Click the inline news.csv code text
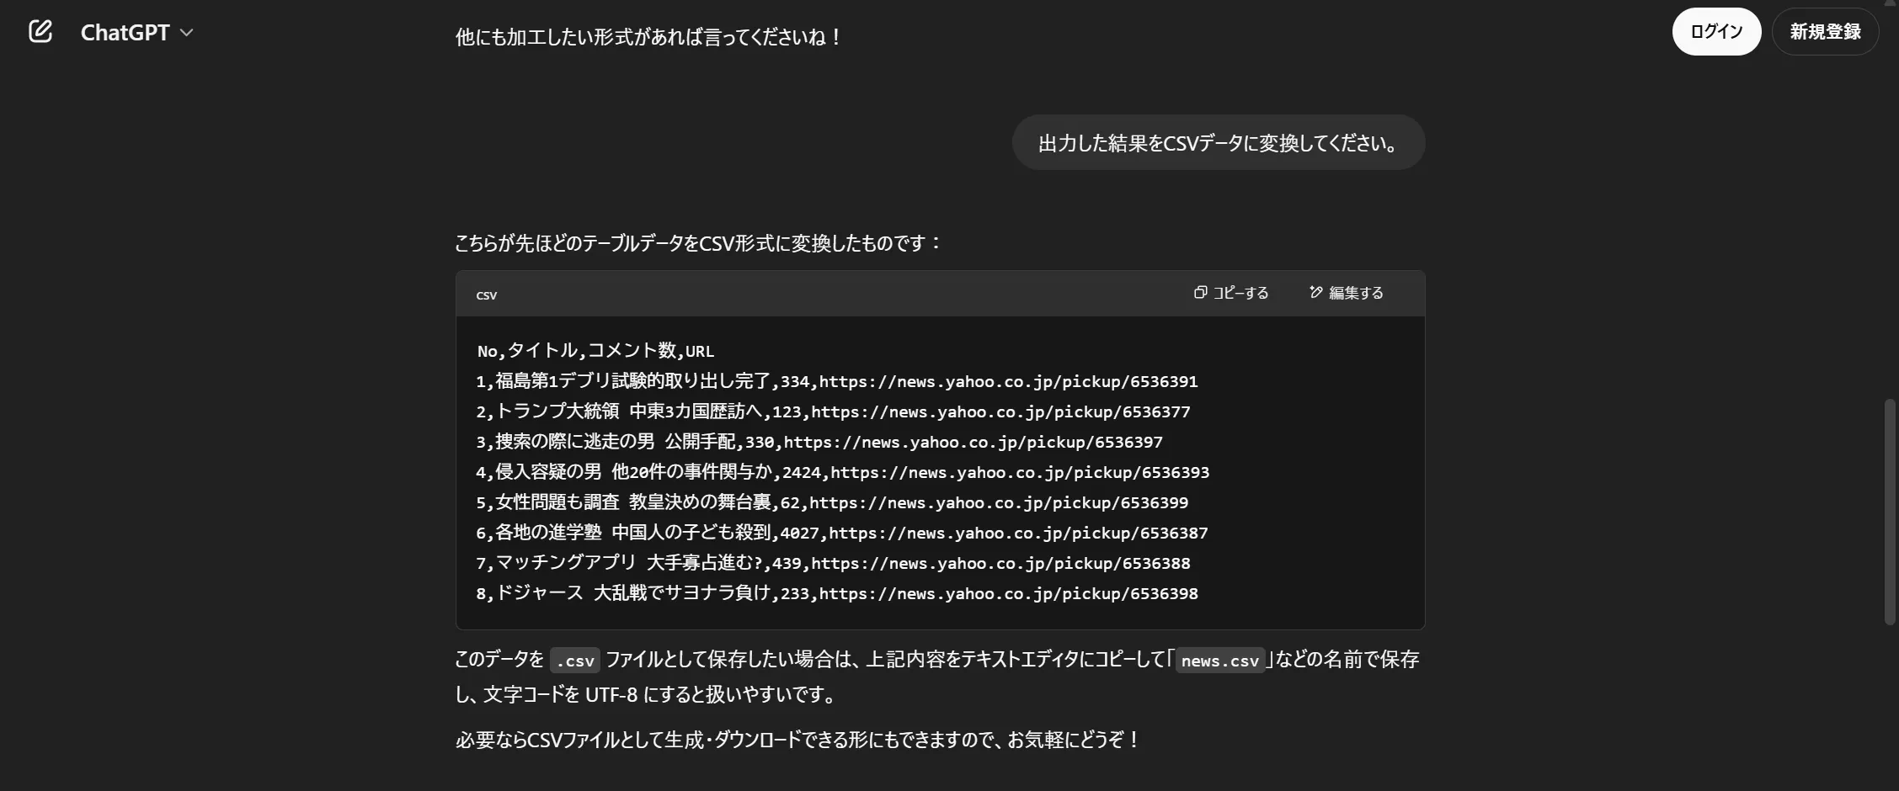The width and height of the screenshot is (1899, 791). coord(1219,661)
